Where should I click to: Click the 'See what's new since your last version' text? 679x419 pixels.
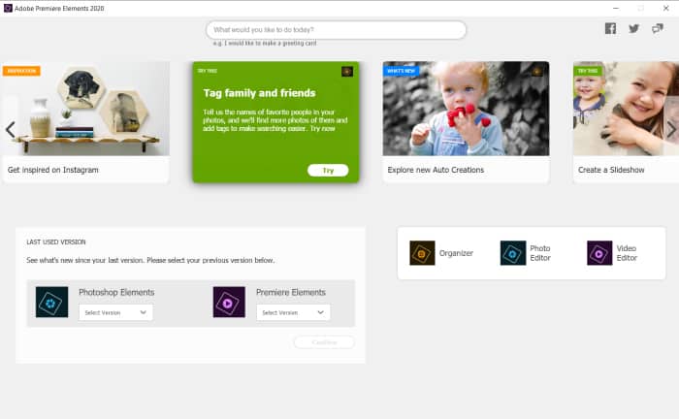[150, 260]
